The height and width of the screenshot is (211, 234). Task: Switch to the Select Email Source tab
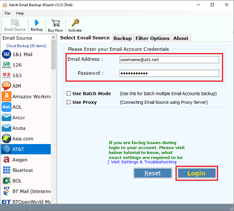click(x=85, y=38)
